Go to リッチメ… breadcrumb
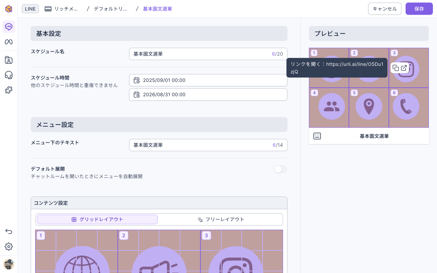The image size is (437, 273). [x=66, y=9]
